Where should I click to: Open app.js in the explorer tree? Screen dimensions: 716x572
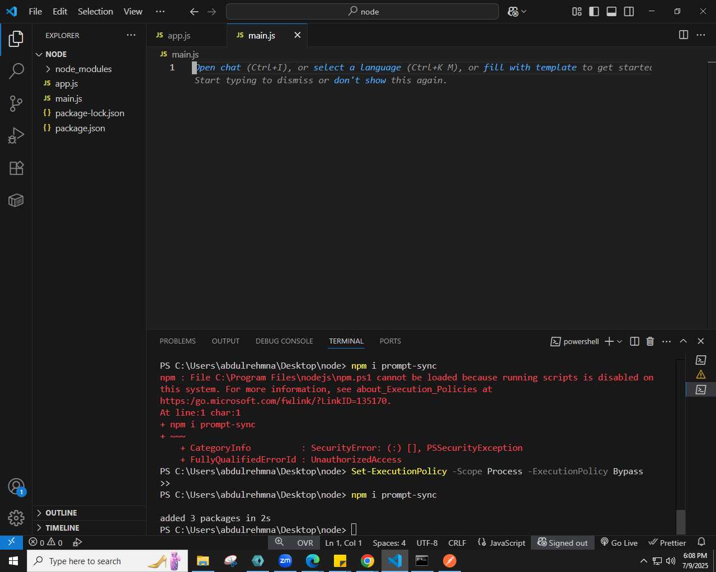[89, 83]
